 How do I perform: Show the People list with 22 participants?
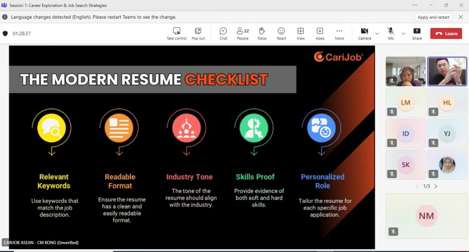[x=243, y=33]
